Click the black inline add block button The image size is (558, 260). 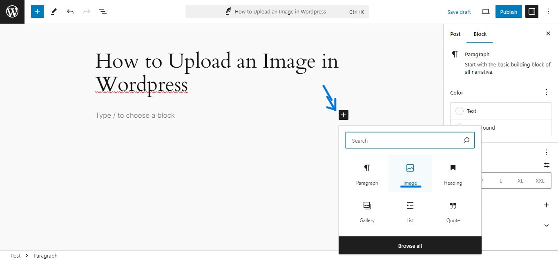(344, 115)
